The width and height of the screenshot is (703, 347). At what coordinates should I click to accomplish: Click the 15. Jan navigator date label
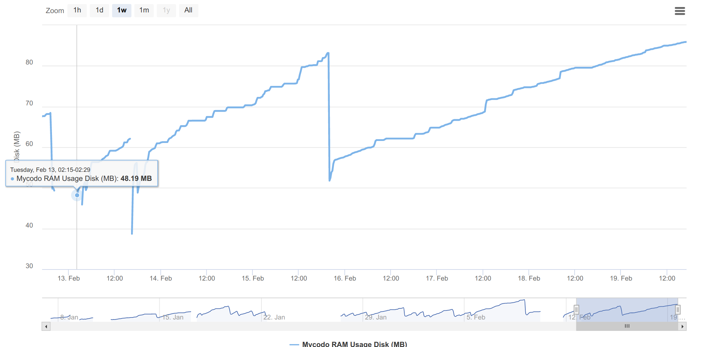(173, 317)
